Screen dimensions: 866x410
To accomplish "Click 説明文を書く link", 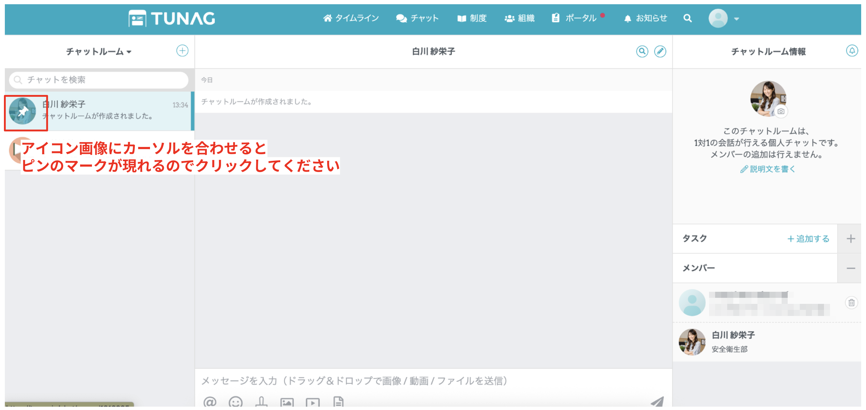I will (768, 169).
